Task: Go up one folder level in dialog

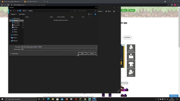Action: (18, 11)
